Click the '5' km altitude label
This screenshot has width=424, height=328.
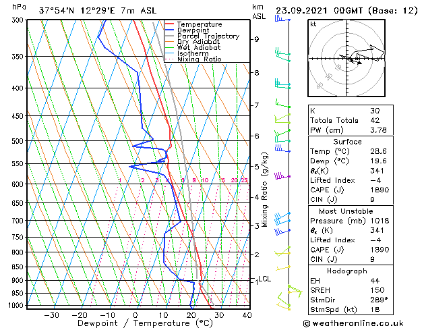click(256, 167)
